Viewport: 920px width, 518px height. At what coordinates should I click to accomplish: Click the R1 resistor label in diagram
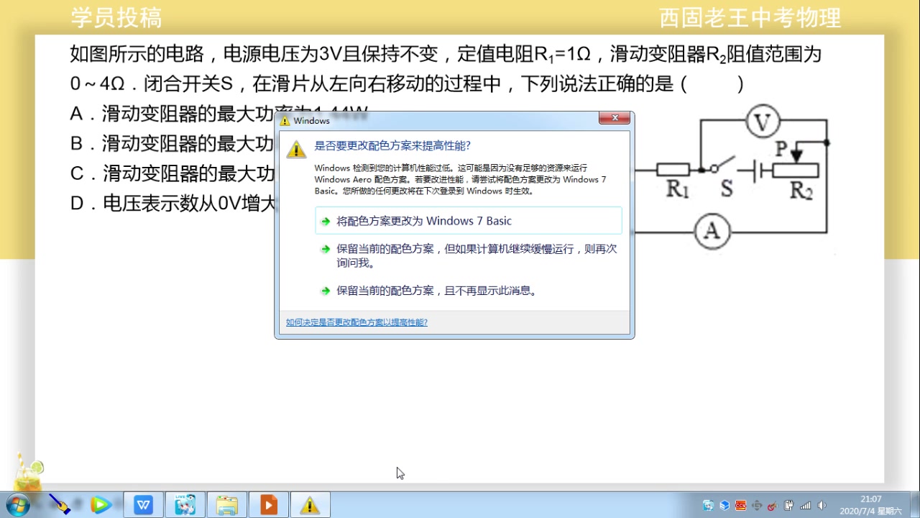pos(677,188)
